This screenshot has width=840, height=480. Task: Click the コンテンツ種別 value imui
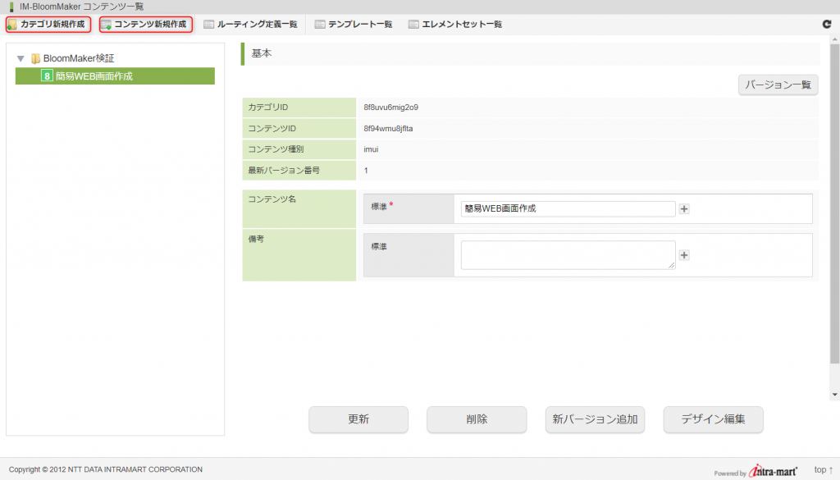tap(371, 149)
